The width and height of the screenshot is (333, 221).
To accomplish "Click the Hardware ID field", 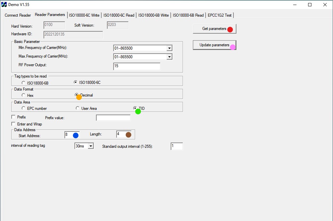I will 73,35.
